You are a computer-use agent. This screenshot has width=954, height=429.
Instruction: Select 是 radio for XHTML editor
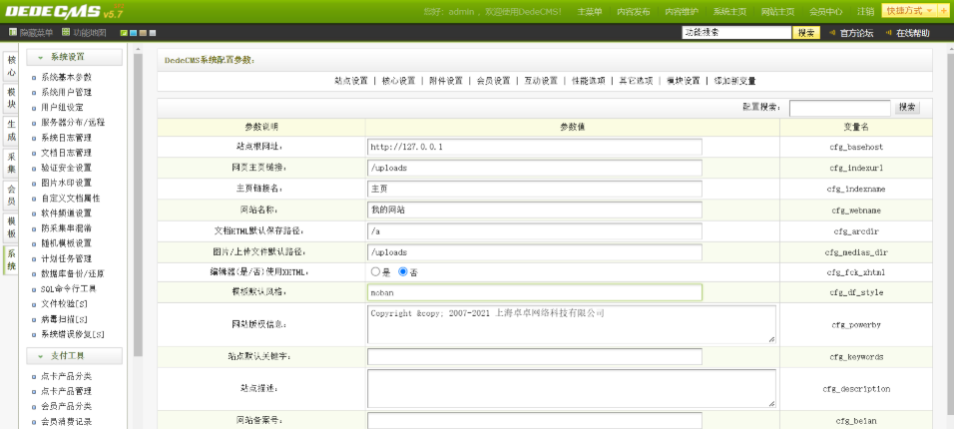375,271
